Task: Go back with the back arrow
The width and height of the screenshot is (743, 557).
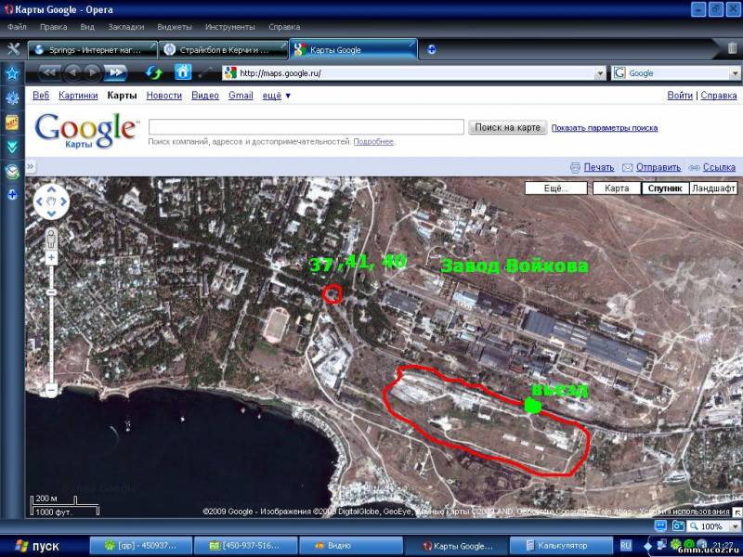Action: [x=72, y=72]
